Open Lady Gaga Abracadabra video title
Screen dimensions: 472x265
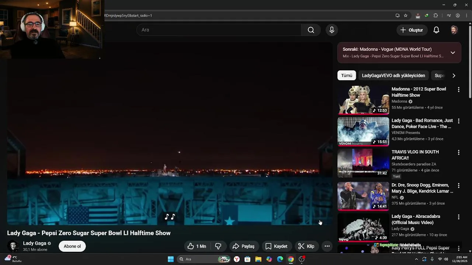pyautogui.click(x=416, y=219)
